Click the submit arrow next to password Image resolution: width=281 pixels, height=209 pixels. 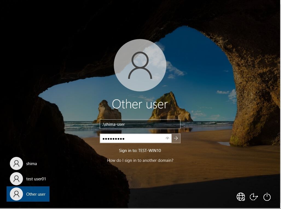tap(176, 138)
